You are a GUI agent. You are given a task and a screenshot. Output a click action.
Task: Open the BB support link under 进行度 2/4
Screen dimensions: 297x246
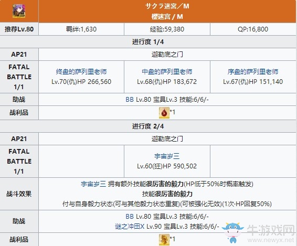point(130,216)
